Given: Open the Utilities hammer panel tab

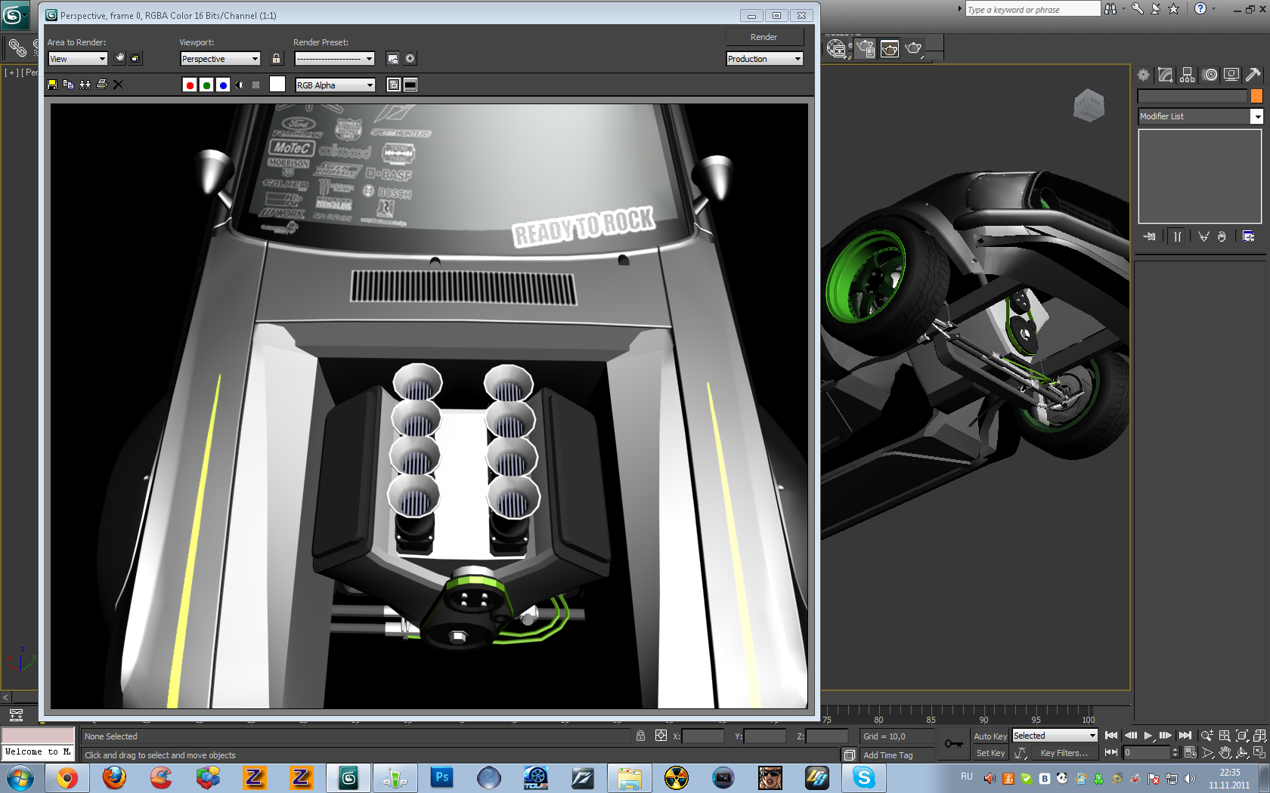Looking at the screenshot, I should [1253, 75].
